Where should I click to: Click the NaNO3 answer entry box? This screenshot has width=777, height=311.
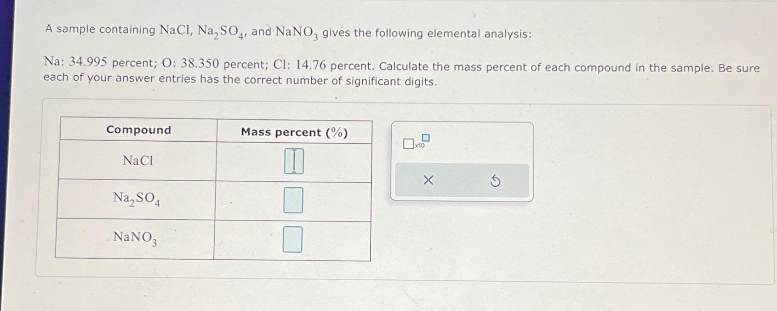pyautogui.click(x=293, y=239)
